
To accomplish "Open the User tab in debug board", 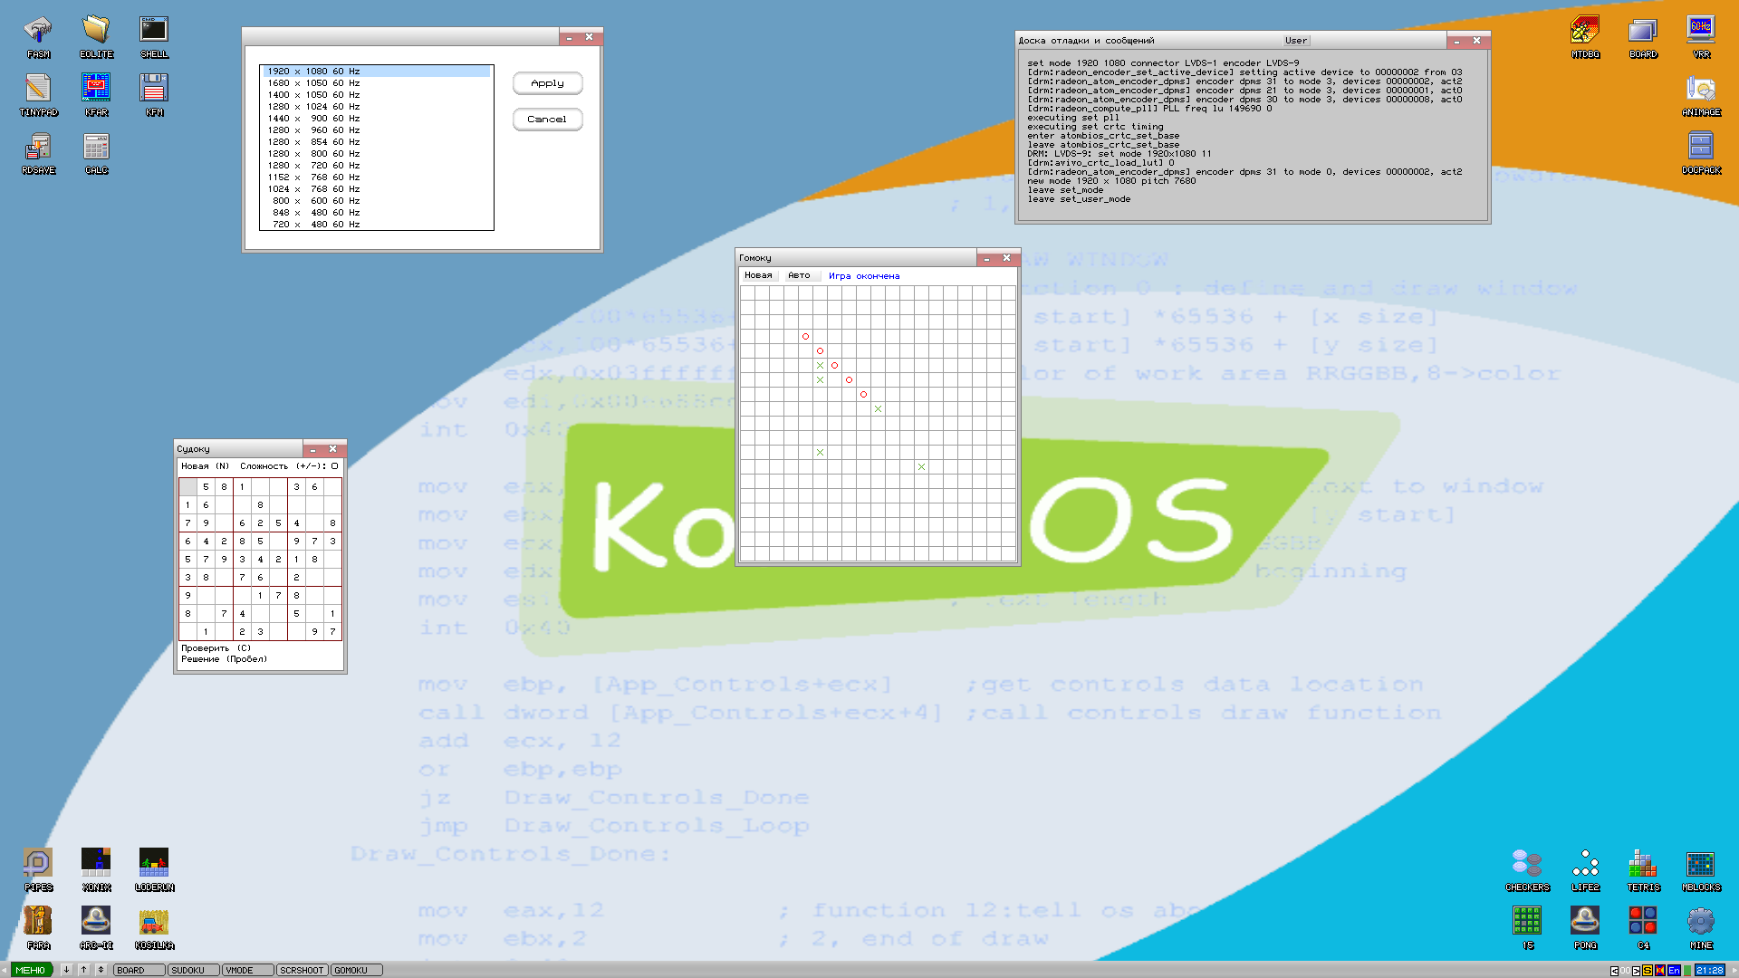I will tap(1296, 41).
